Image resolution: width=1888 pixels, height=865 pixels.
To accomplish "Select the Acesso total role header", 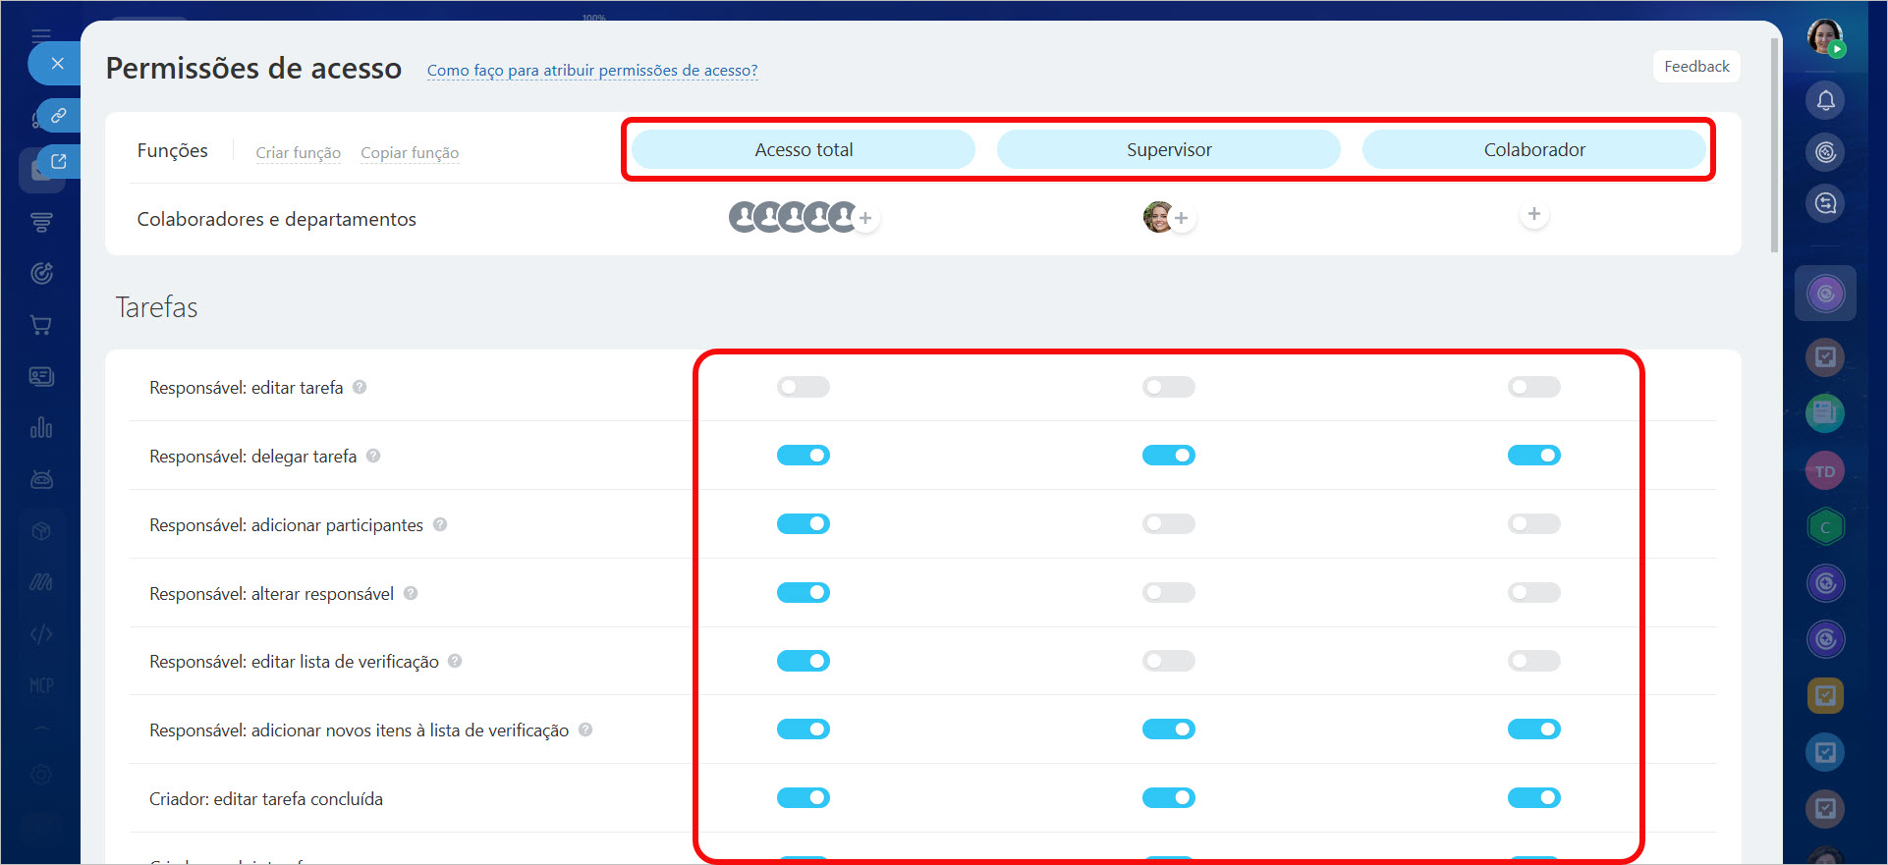I will (803, 150).
